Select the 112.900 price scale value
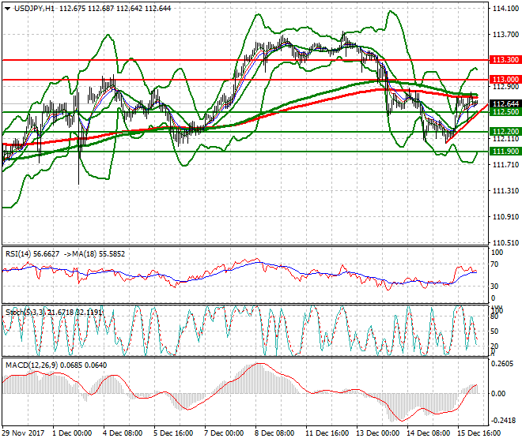The width and height of the screenshot is (522, 442). pyautogui.click(x=505, y=87)
